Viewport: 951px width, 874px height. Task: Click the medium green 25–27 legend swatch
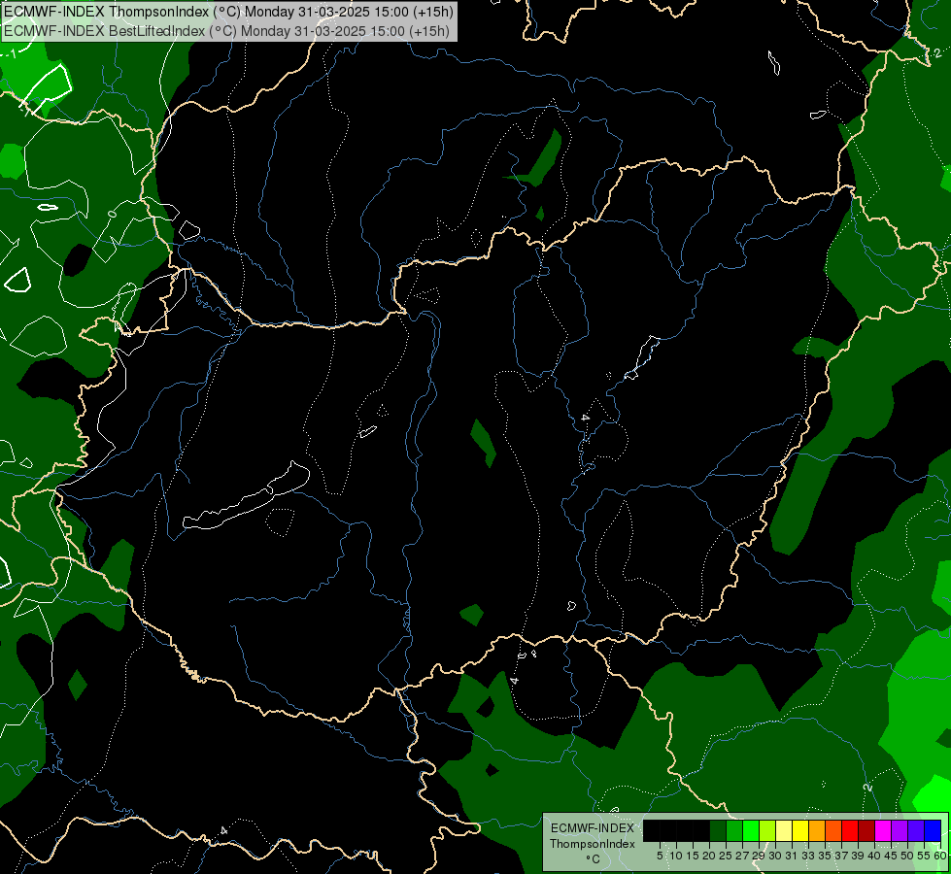pyautogui.click(x=734, y=831)
